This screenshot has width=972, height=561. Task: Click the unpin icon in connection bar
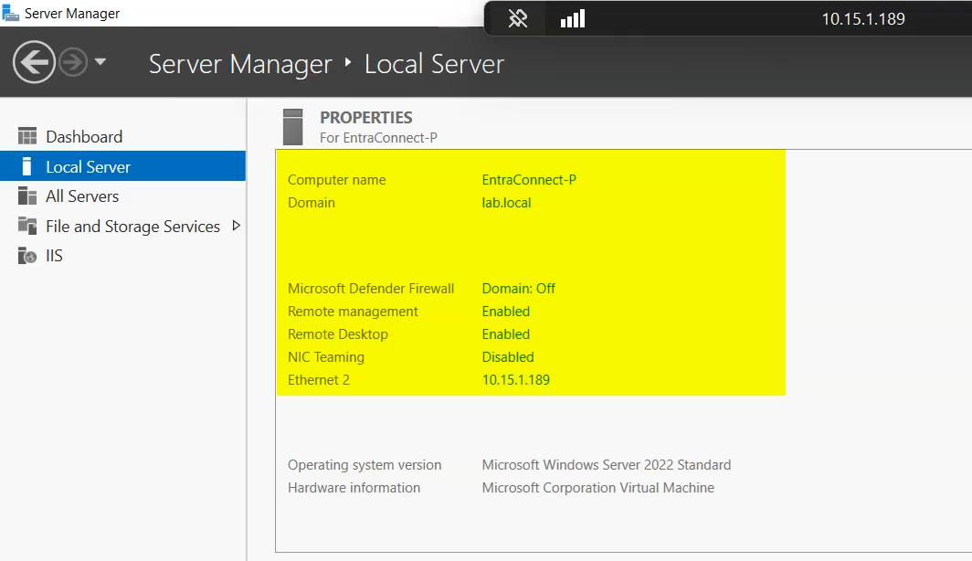coord(518,18)
